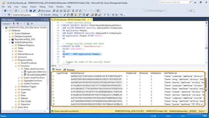Open the Project menu
This screenshot has height=118, width=209.
click(33, 7)
